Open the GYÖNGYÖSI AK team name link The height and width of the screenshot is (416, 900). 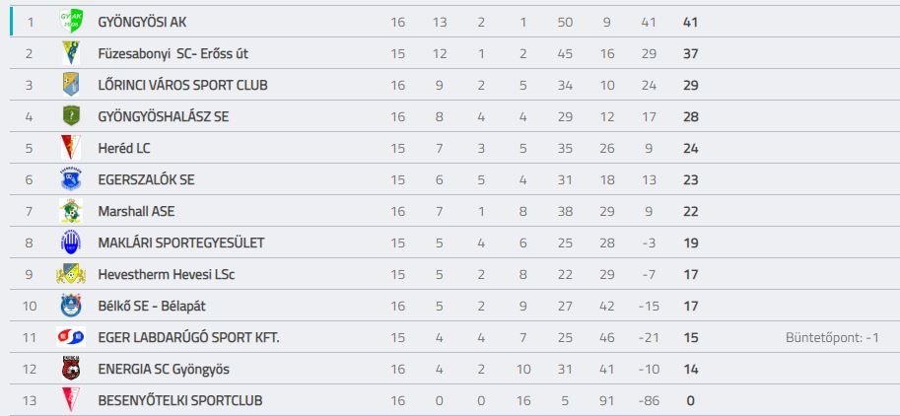coord(142,23)
